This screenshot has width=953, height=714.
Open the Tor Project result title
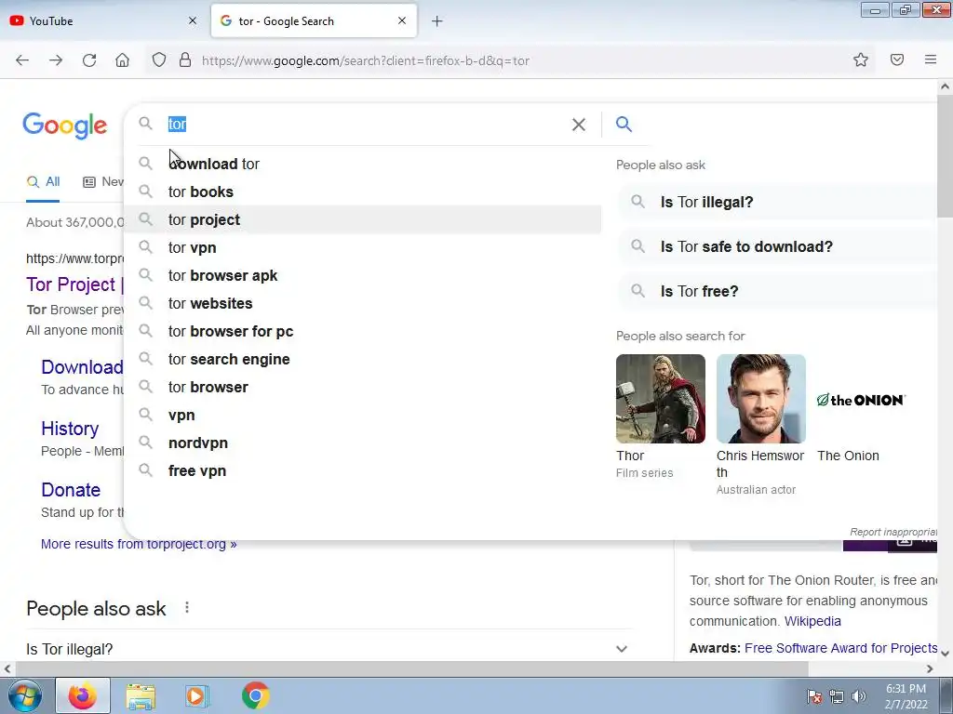point(74,284)
